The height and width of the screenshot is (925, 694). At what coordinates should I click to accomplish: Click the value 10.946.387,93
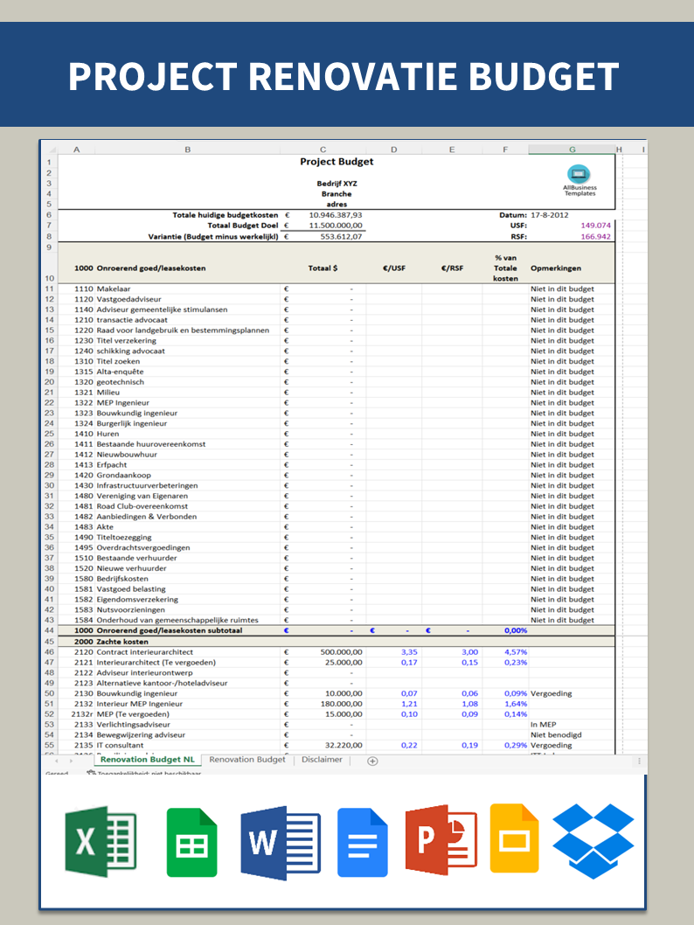coord(336,215)
